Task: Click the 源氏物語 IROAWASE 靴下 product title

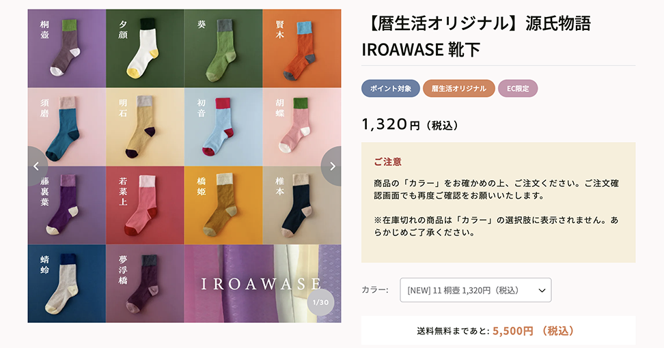Action: click(x=476, y=36)
